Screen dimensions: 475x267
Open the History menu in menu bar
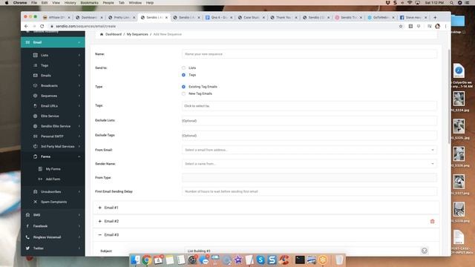pos(70,3)
